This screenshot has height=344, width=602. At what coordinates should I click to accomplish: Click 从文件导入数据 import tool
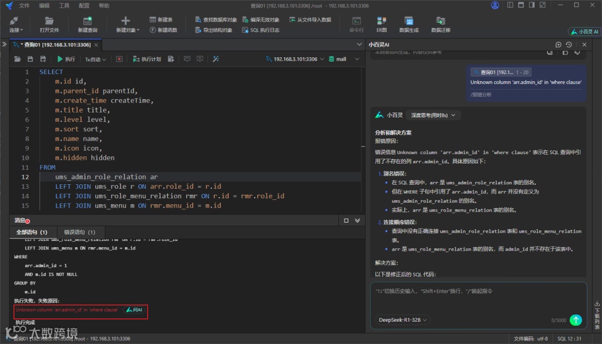310,19
